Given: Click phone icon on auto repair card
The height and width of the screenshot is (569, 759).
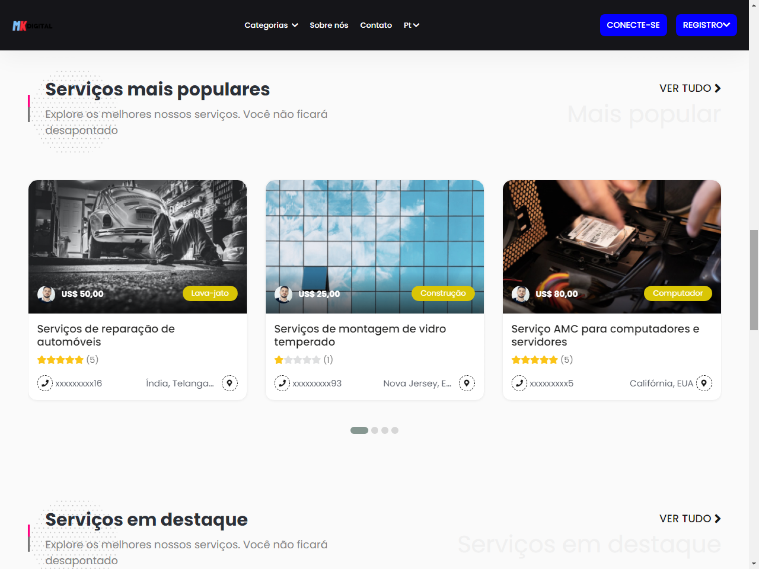Looking at the screenshot, I should [45, 383].
